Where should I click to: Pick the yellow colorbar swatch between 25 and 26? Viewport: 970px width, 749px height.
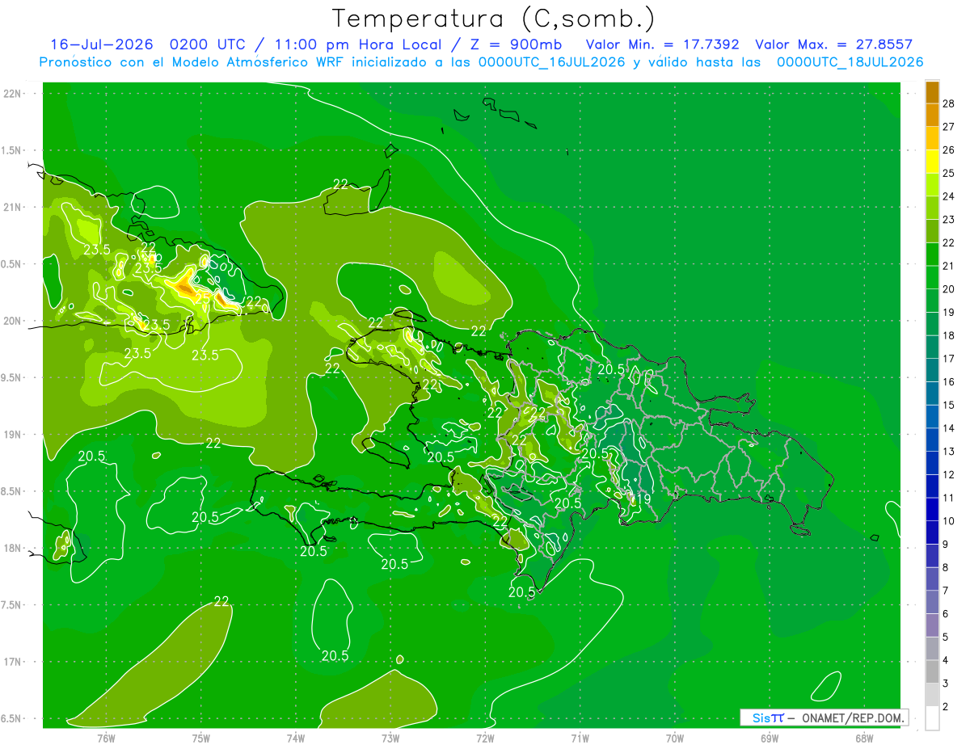(932, 161)
